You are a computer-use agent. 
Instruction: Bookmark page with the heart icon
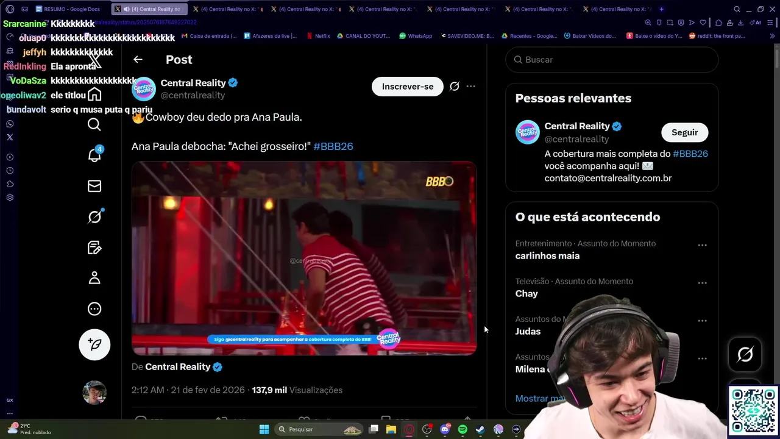(x=703, y=23)
